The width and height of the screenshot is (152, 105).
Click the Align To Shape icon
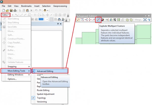point(107,20)
